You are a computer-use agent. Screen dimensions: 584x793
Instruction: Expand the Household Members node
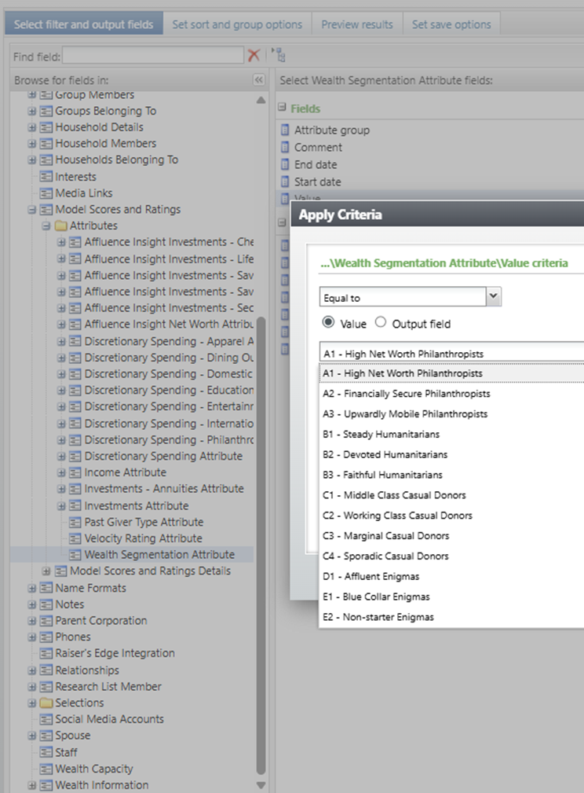click(x=32, y=144)
